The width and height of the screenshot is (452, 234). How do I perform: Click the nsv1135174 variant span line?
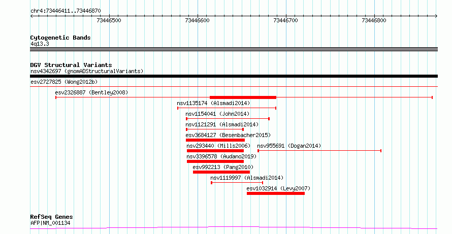click(x=227, y=108)
